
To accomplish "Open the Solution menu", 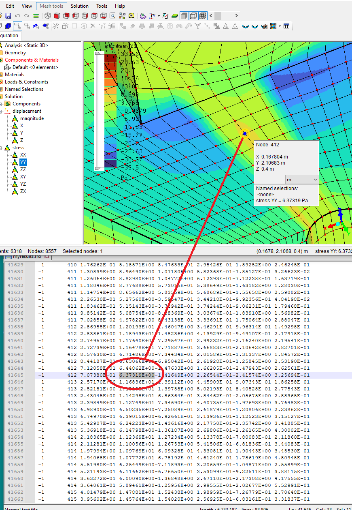I will point(79,6).
